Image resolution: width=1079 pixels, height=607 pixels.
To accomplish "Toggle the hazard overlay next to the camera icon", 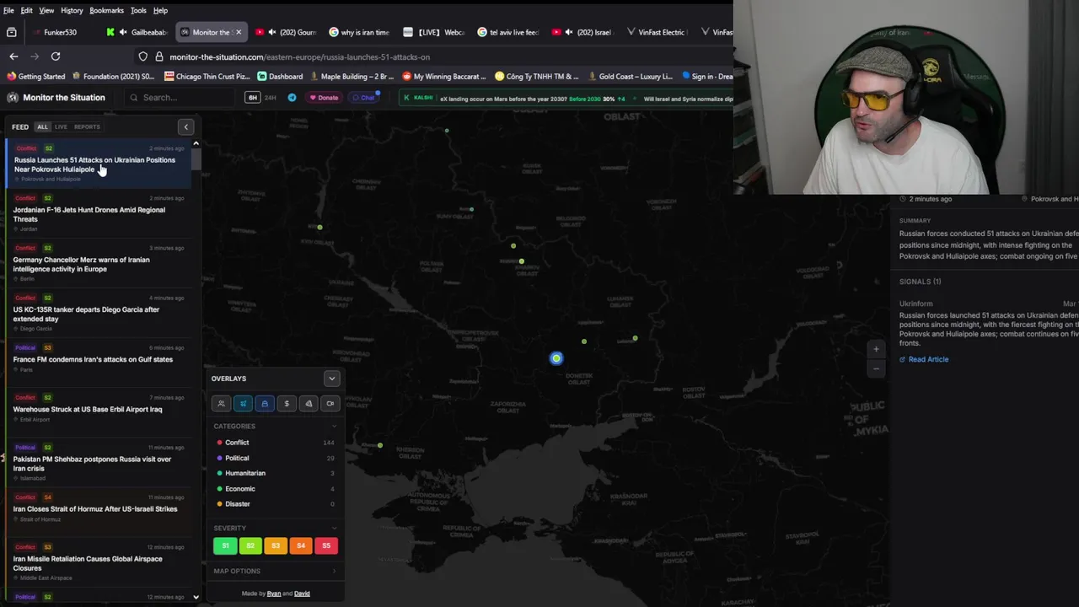I will pyautogui.click(x=309, y=404).
